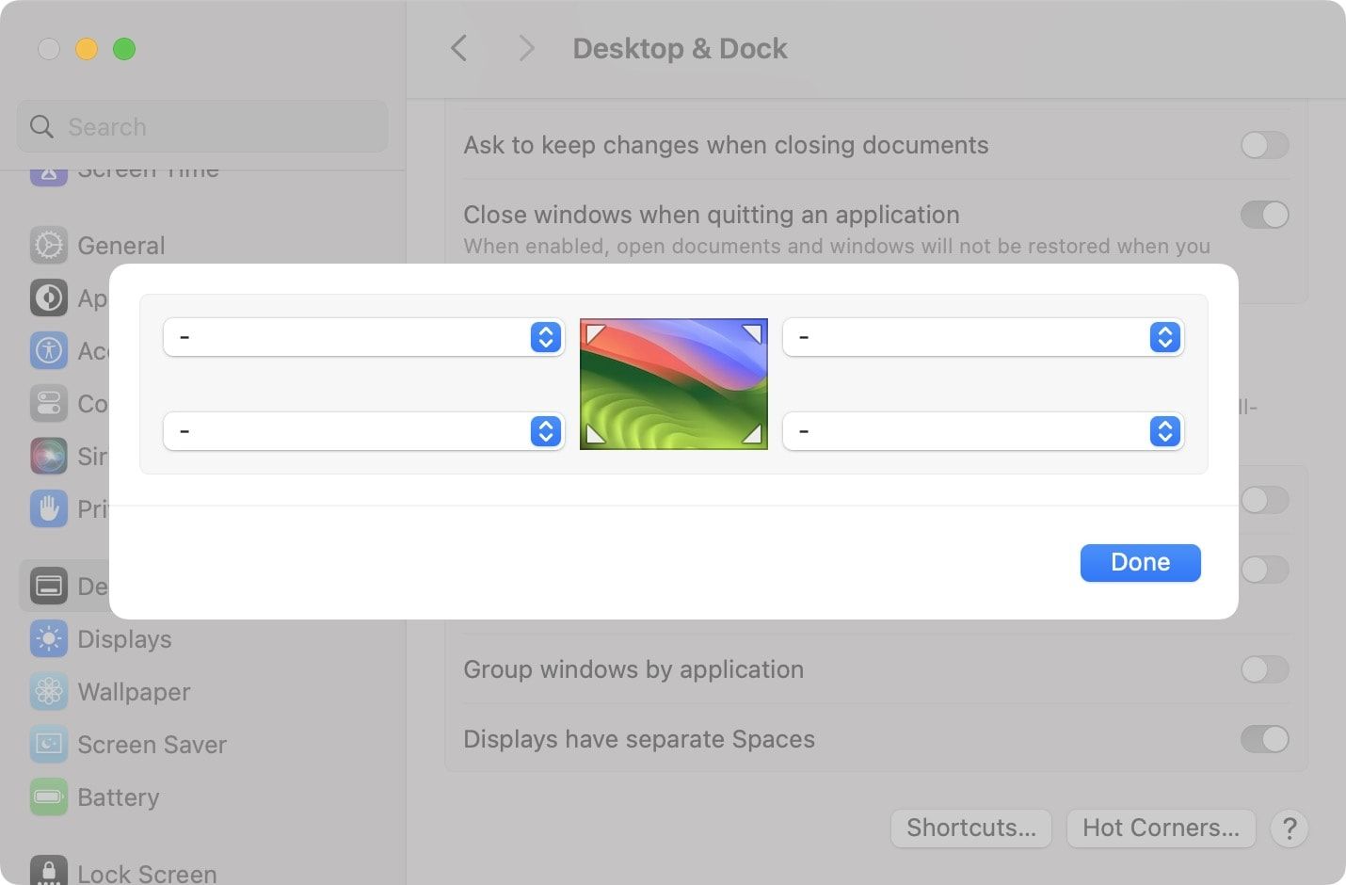The width and height of the screenshot is (1346, 885).
Task: Expand the bottom-right hot corner dropdown
Action: [983, 431]
